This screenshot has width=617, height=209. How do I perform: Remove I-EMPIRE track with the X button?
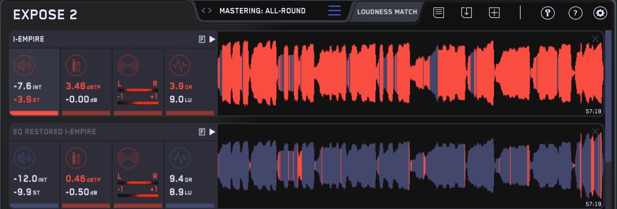tap(595, 39)
